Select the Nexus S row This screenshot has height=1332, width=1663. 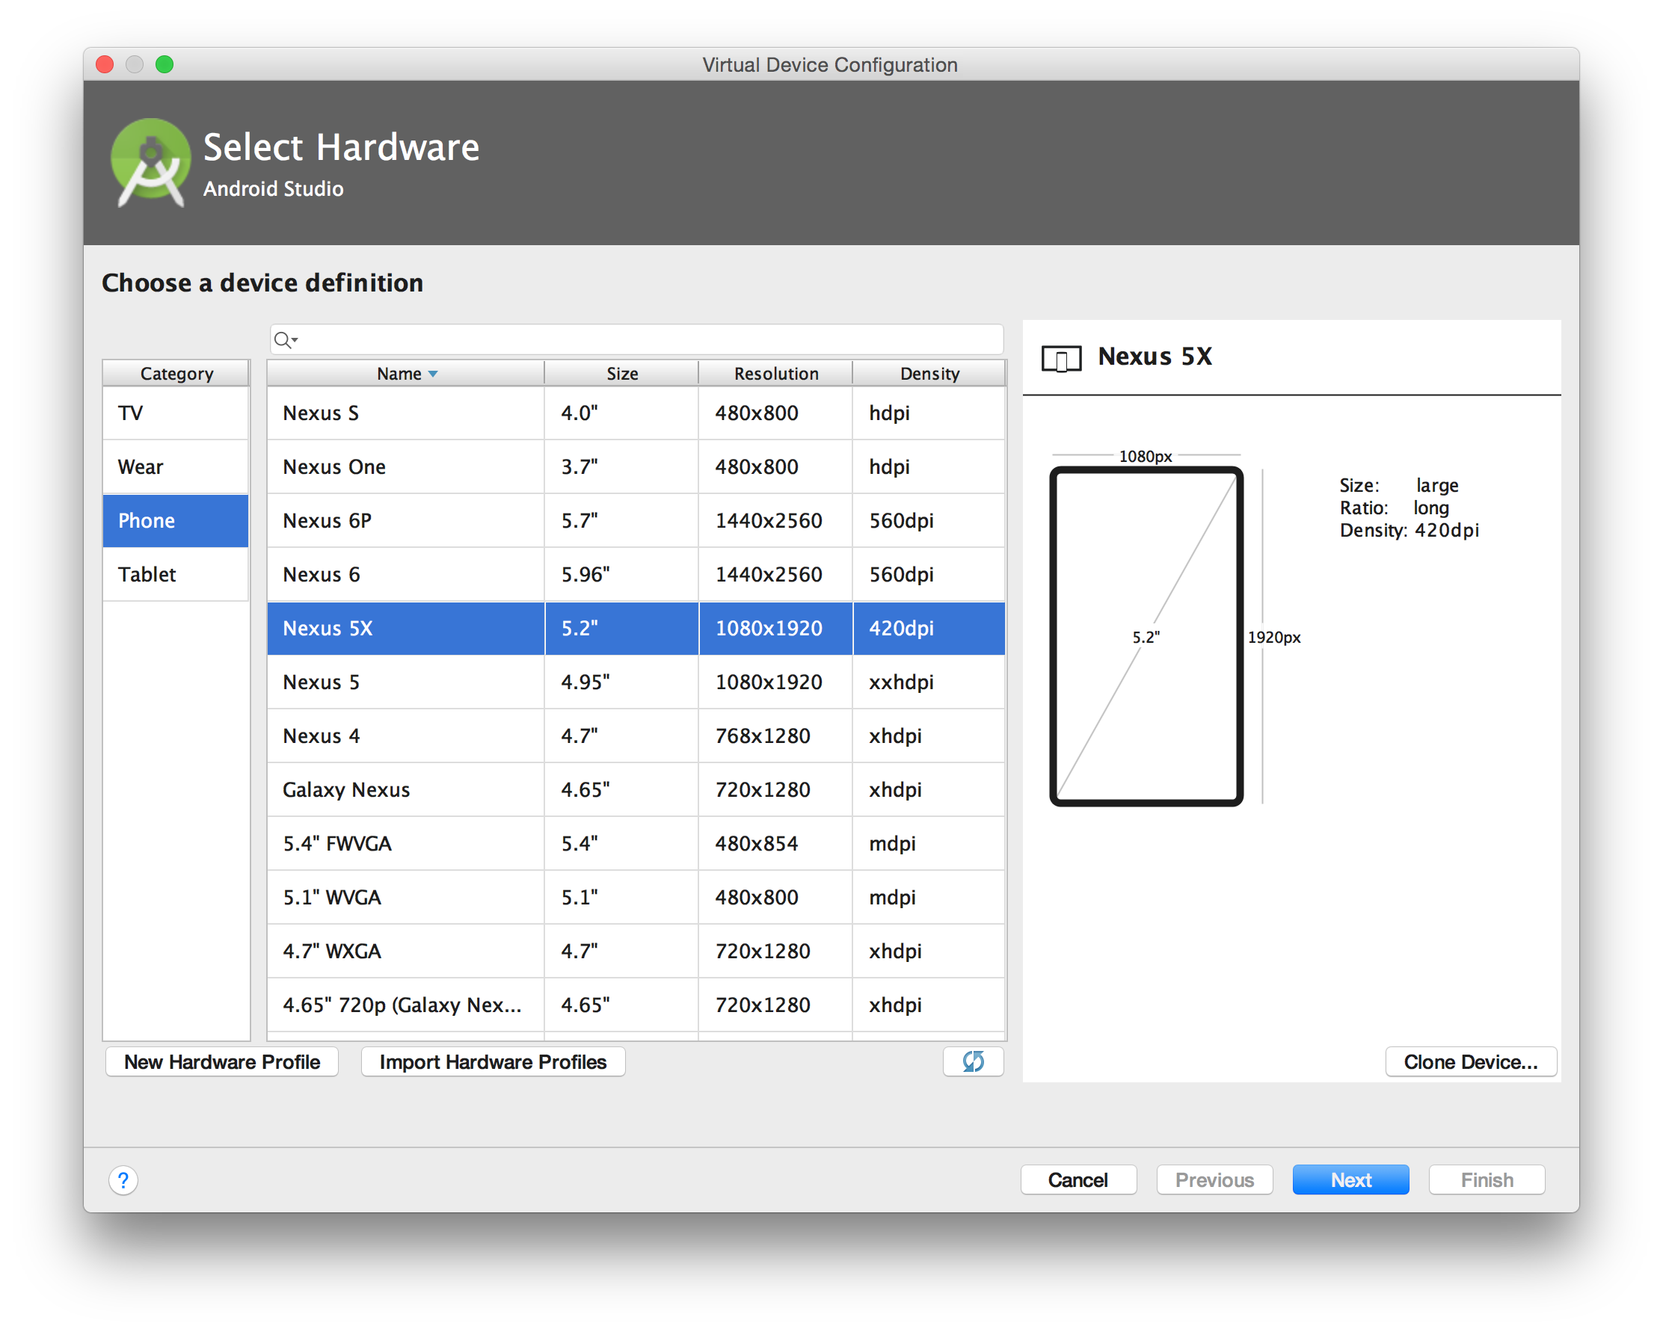(636, 413)
